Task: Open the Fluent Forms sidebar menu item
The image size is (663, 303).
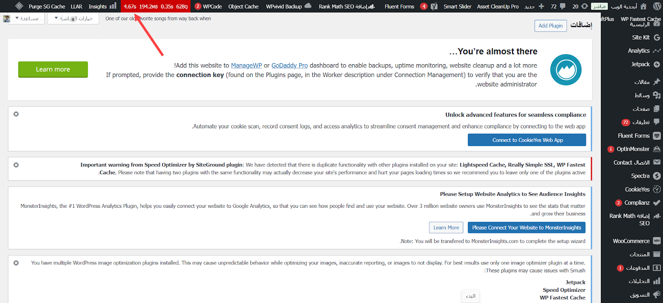Action: (634, 136)
